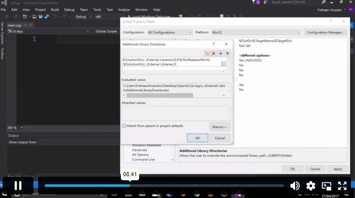Screen dimensions: 355x198
Task: Open Configuration Manager
Action: pyautogui.click(x=325, y=32)
